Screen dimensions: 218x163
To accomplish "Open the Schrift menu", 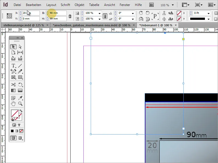I will [65, 5].
